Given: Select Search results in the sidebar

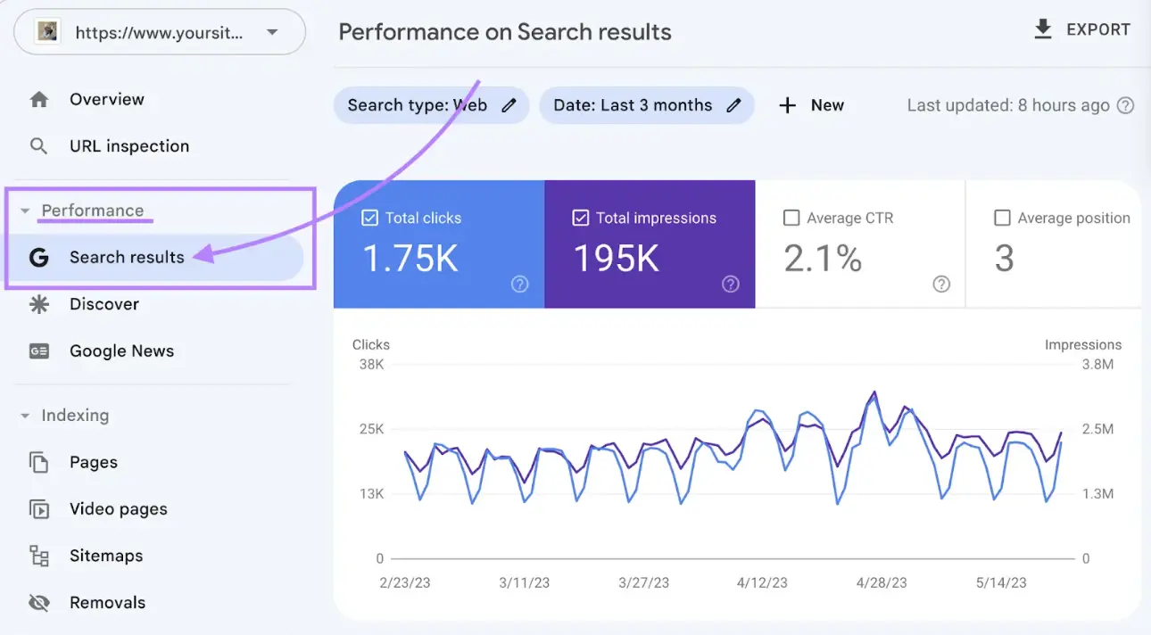Looking at the screenshot, I should point(126,257).
